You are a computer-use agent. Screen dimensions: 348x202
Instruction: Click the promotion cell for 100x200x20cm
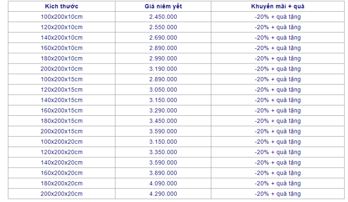277,142
